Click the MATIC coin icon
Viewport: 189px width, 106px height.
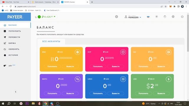[77, 79]
